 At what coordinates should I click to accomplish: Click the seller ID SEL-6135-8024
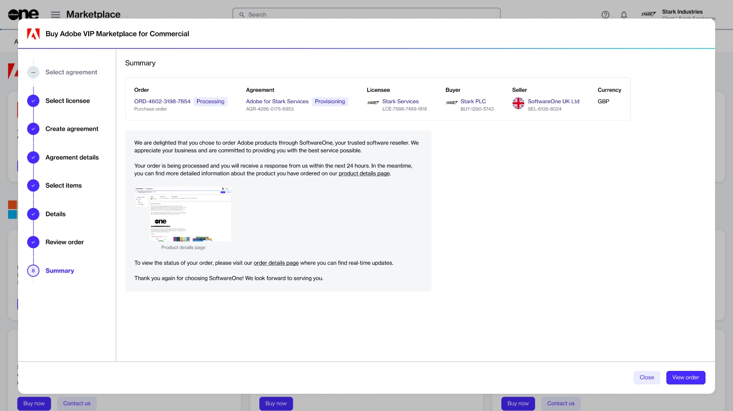coord(544,109)
